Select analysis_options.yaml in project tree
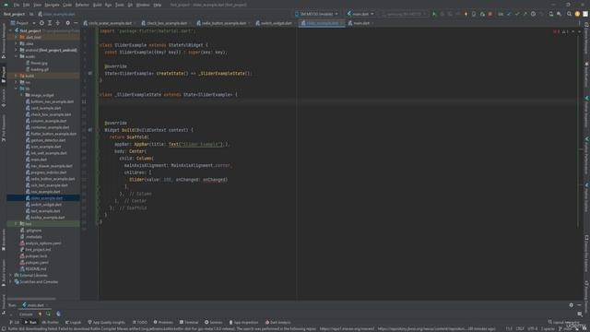Image resolution: width=590 pixels, height=332 pixels. click(x=43, y=243)
